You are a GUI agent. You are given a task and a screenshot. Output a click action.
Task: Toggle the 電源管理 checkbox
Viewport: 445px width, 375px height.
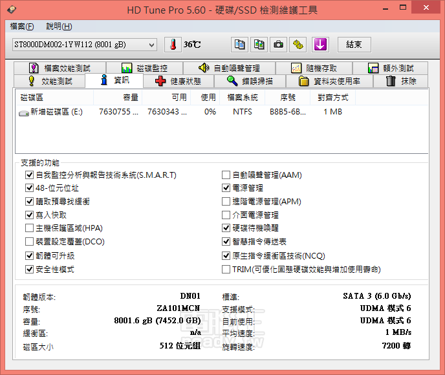click(226, 187)
